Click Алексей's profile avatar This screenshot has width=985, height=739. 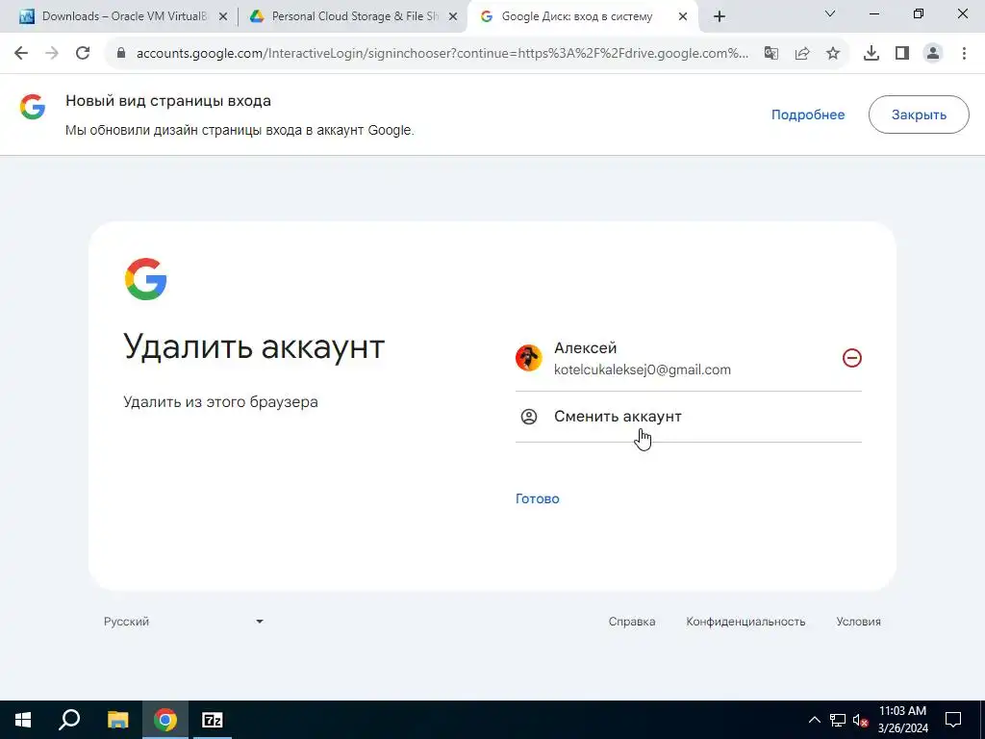pyautogui.click(x=529, y=358)
